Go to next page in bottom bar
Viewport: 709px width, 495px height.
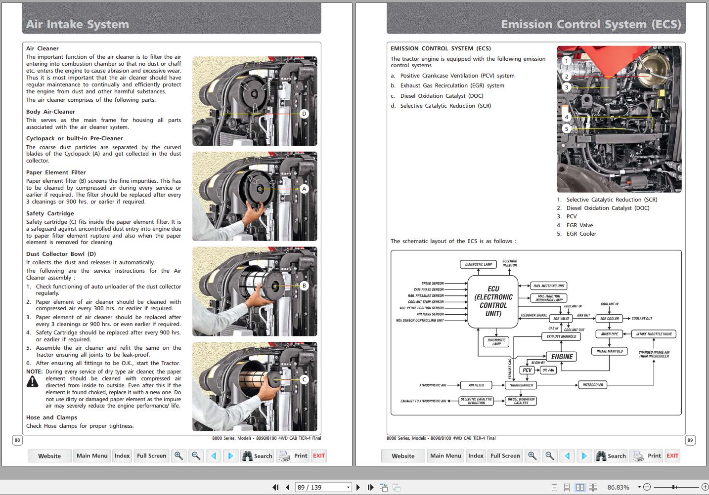[x=358, y=487]
